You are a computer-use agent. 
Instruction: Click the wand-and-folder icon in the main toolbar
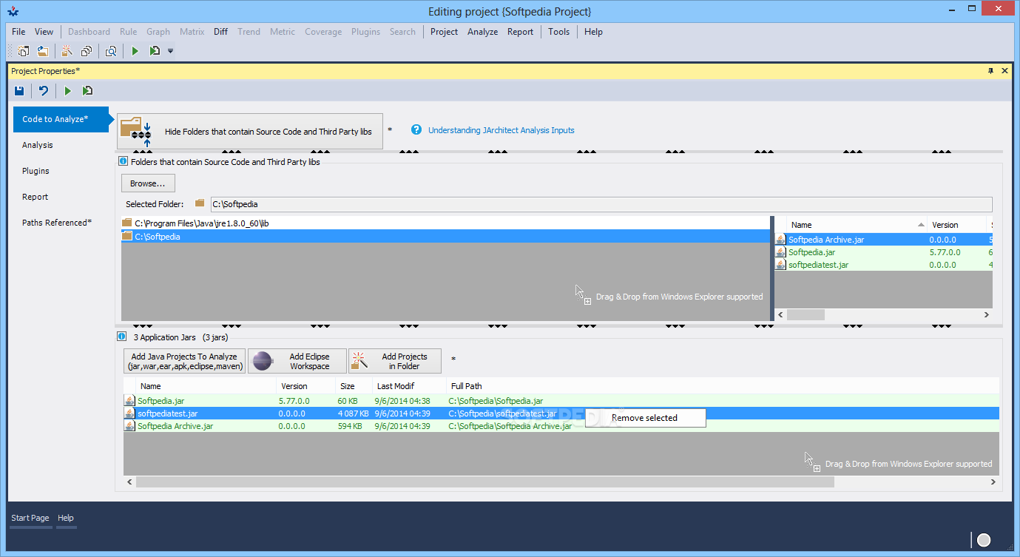click(67, 51)
